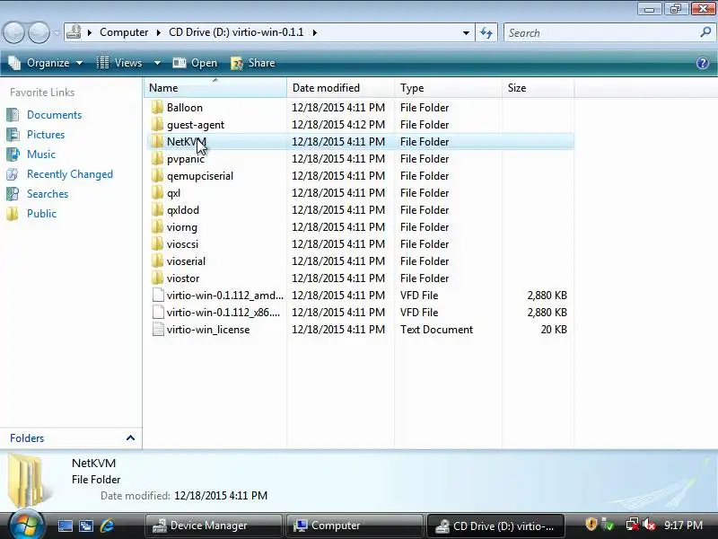Open Music in Favorite Links
This screenshot has height=539, width=718.
[40, 155]
